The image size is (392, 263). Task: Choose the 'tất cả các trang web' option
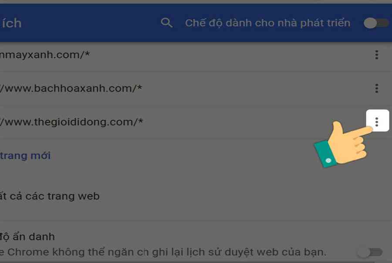(x=50, y=196)
